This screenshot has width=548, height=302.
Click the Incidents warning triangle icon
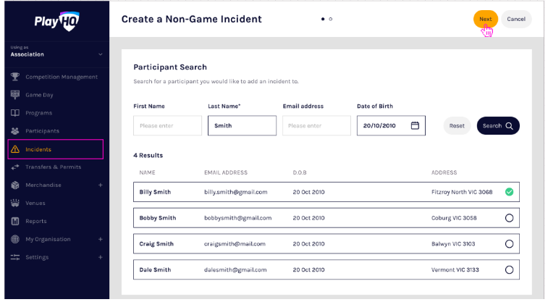(x=15, y=149)
